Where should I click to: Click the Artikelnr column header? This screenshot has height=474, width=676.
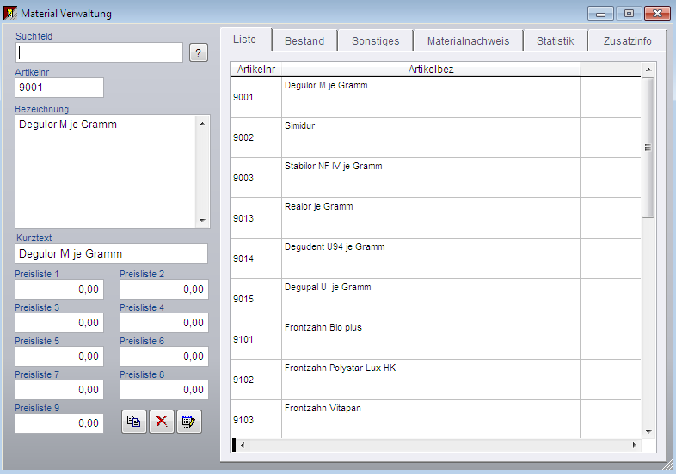coord(256,70)
